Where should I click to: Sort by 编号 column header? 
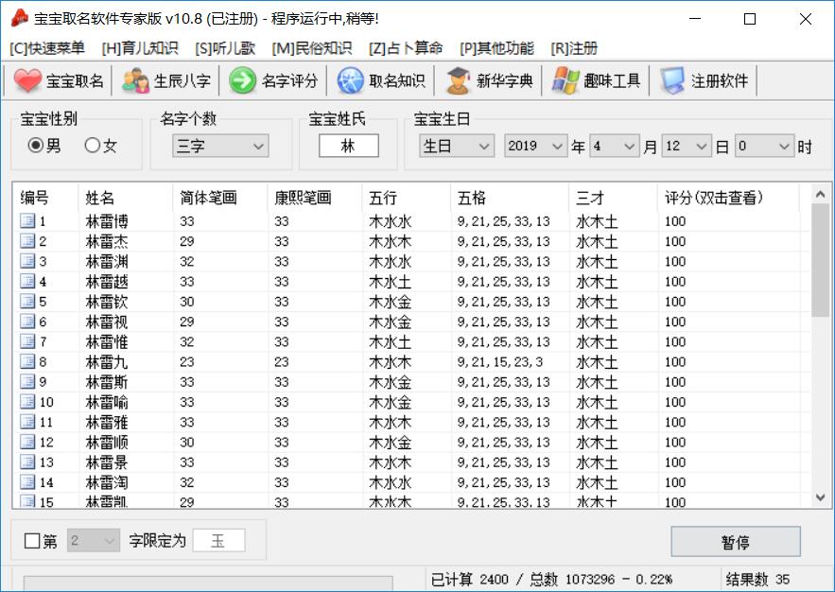[x=45, y=198]
